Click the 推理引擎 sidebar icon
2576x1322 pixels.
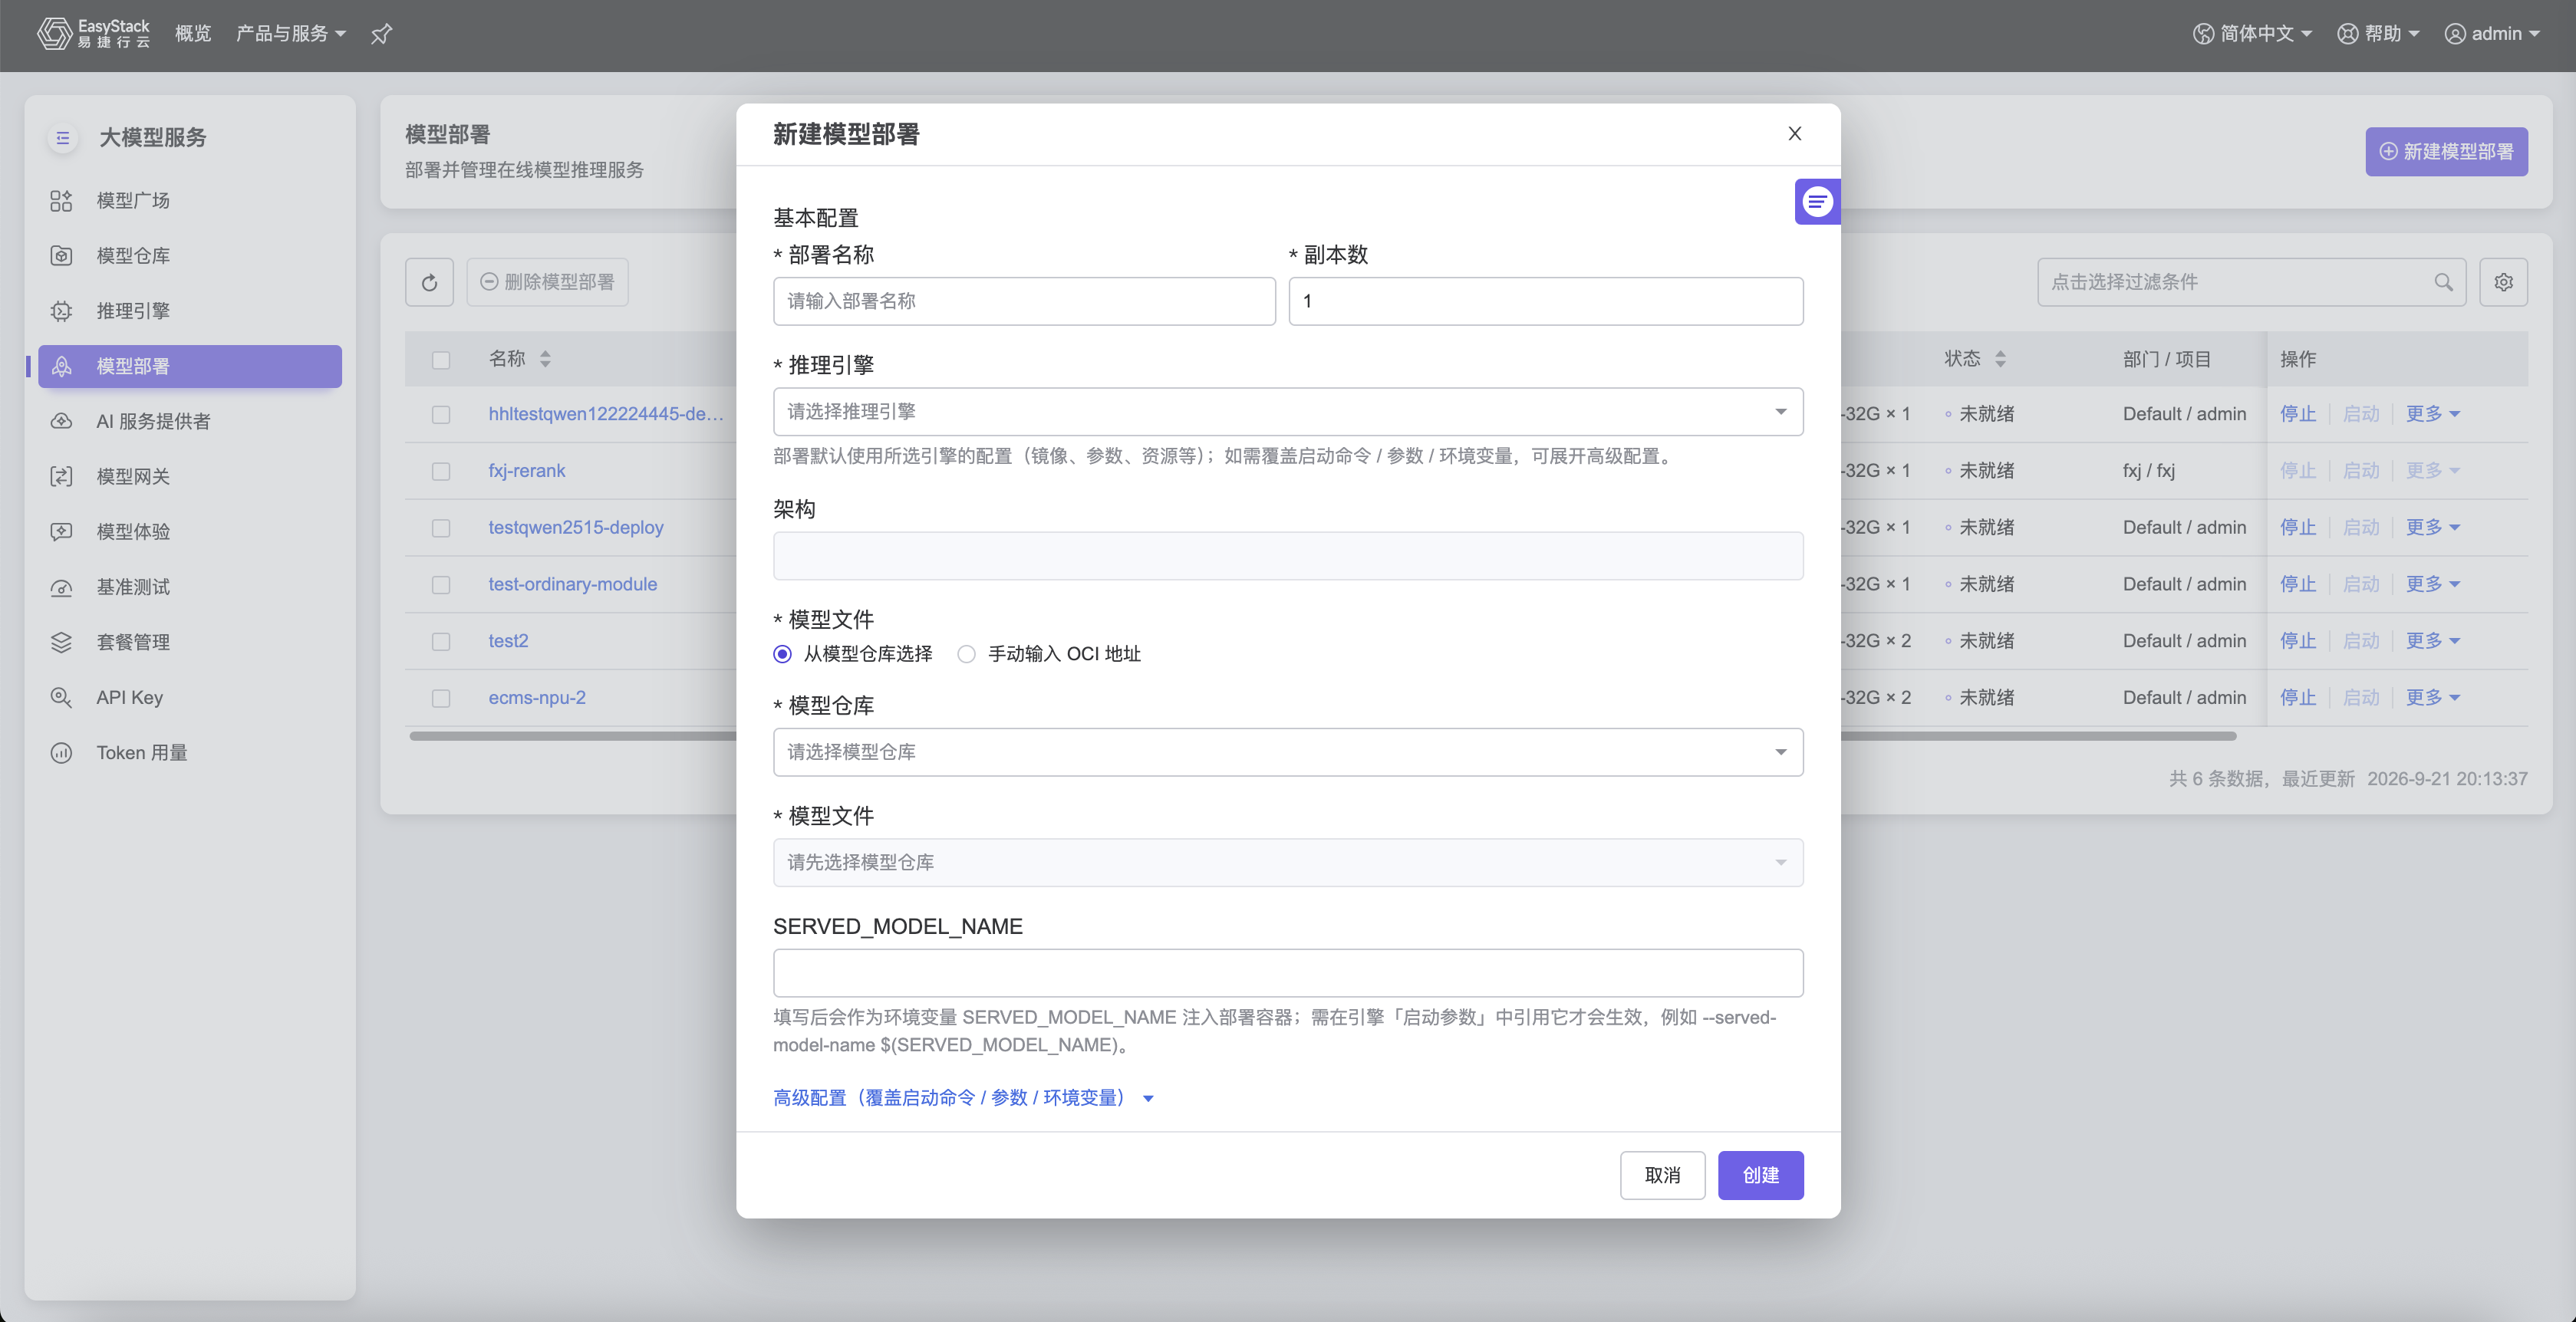pos(61,311)
